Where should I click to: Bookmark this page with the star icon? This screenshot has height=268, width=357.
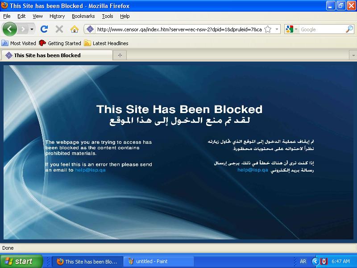click(x=268, y=29)
